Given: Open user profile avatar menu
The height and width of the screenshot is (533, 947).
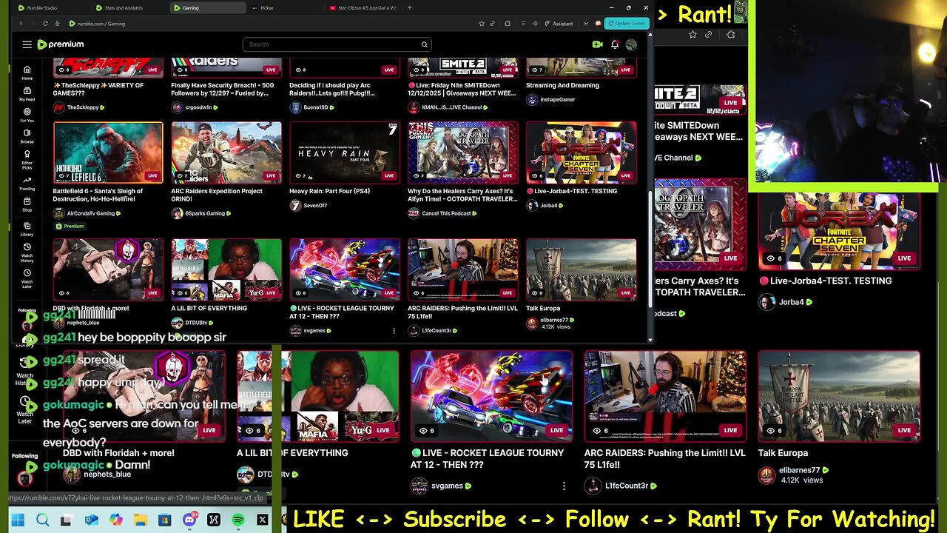Looking at the screenshot, I should (631, 44).
